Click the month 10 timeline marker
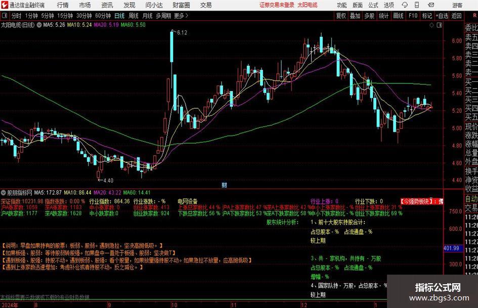Image resolution: width=478 pixels, height=308 pixels. point(174,305)
